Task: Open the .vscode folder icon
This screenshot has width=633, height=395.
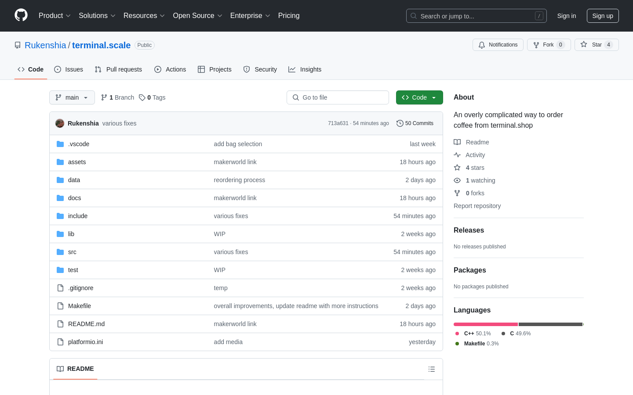Action: click(60, 144)
